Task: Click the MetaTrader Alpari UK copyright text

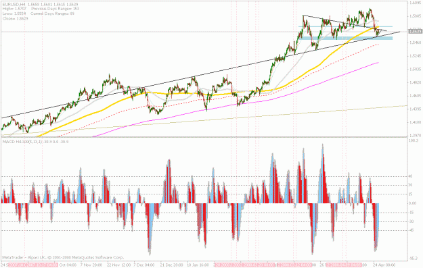Action: [x=63, y=257]
